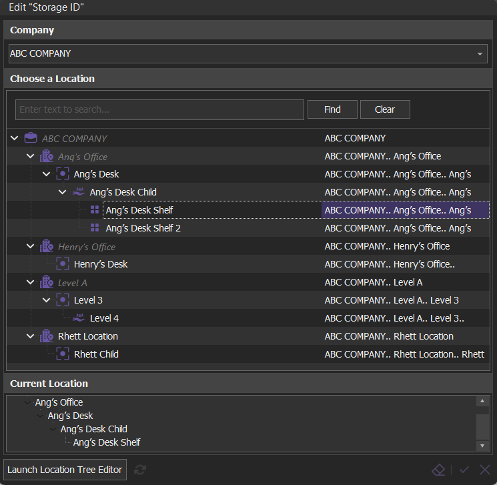
Task: Click the briefcase icon beside ABC COMPANY
Action: click(31, 139)
